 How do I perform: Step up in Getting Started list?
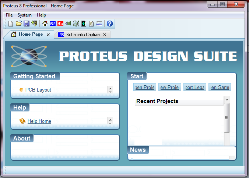[110, 88]
